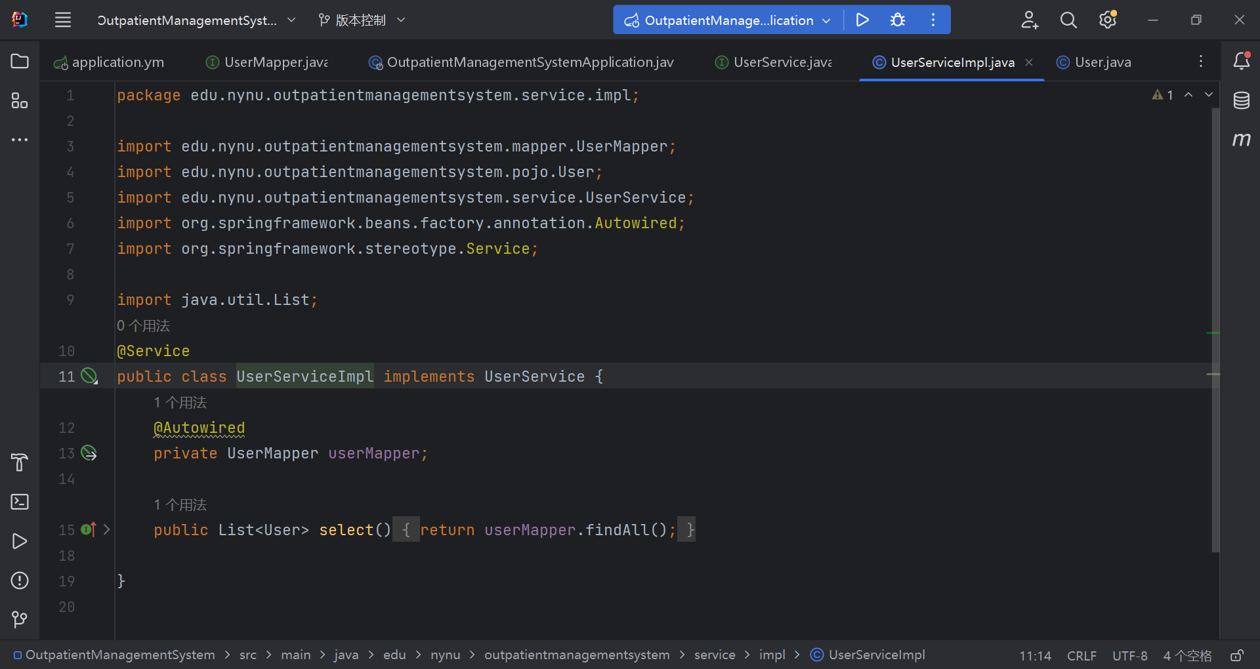Screen dimensions: 1260x669
Task: Click the 'src' breadcrumb segment
Action: tap(248, 655)
